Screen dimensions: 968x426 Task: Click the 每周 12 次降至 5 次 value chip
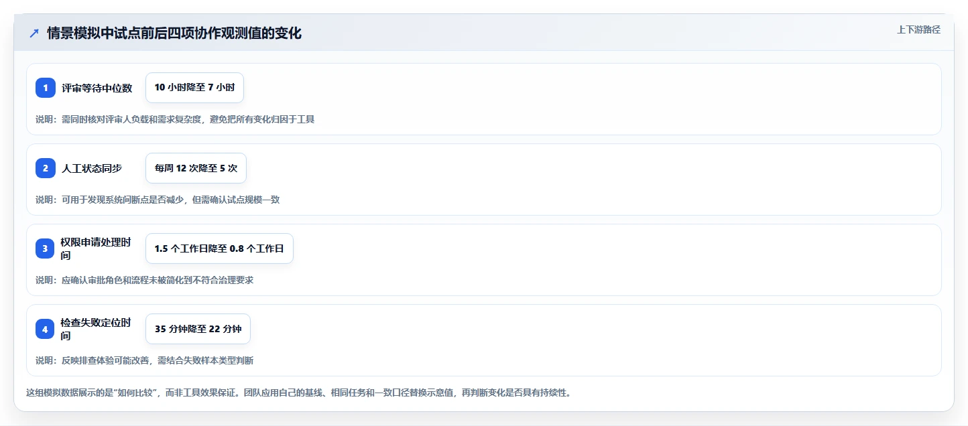pyautogui.click(x=196, y=168)
